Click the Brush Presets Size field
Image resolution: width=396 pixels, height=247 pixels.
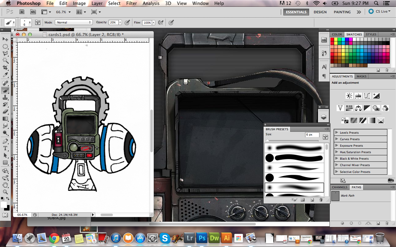312,135
